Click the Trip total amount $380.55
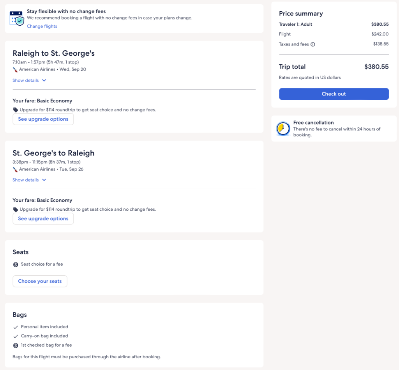Image resolution: width=399 pixels, height=370 pixels. pyautogui.click(x=376, y=67)
